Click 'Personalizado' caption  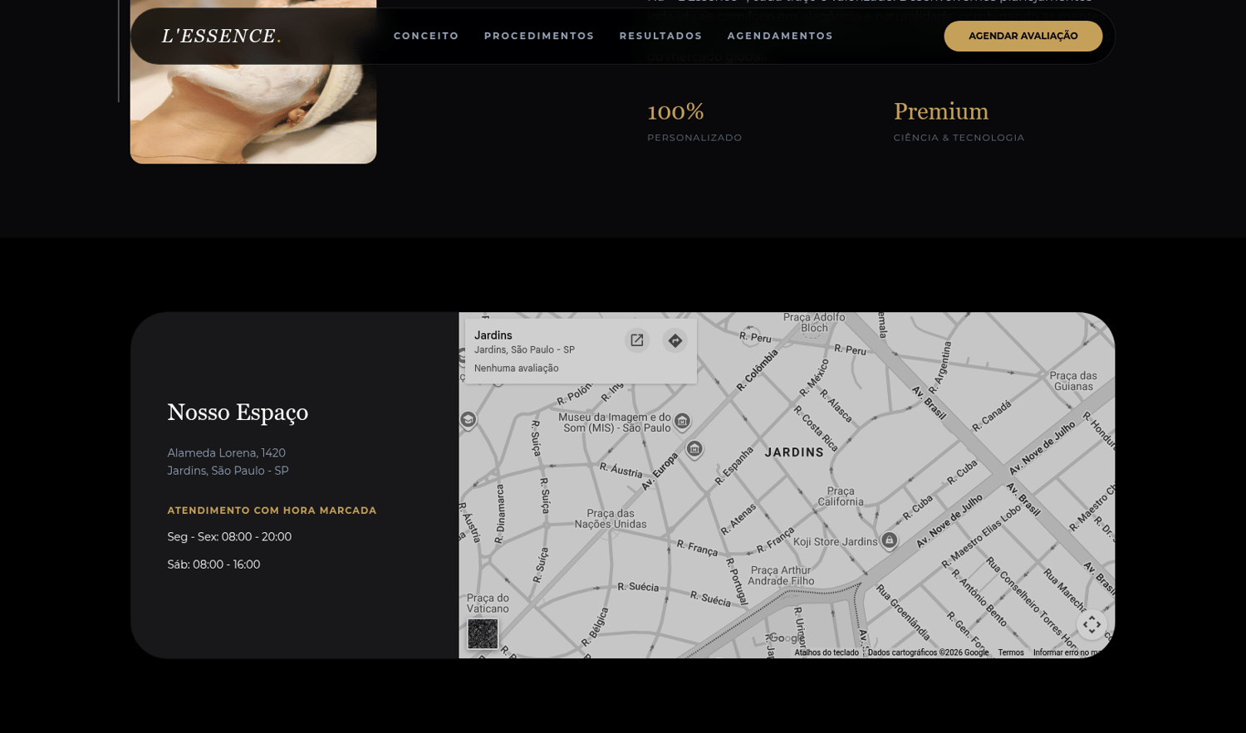694,138
